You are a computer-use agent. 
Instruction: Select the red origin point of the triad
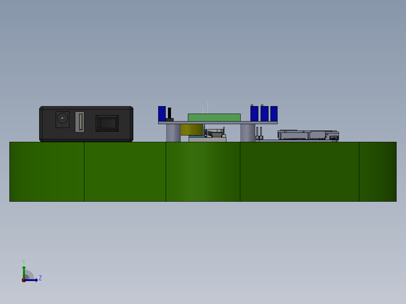point(24,281)
